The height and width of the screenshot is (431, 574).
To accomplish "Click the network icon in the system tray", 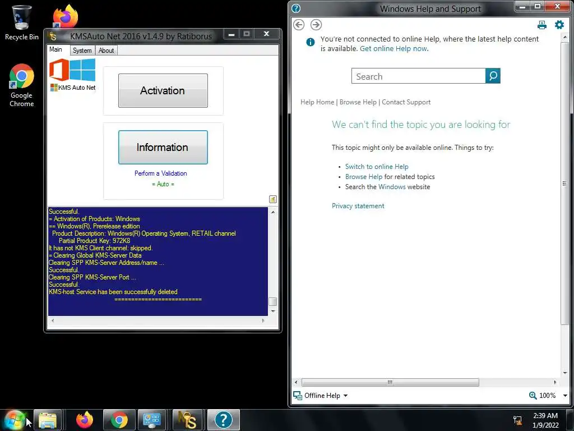I will [x=517, y=420].
